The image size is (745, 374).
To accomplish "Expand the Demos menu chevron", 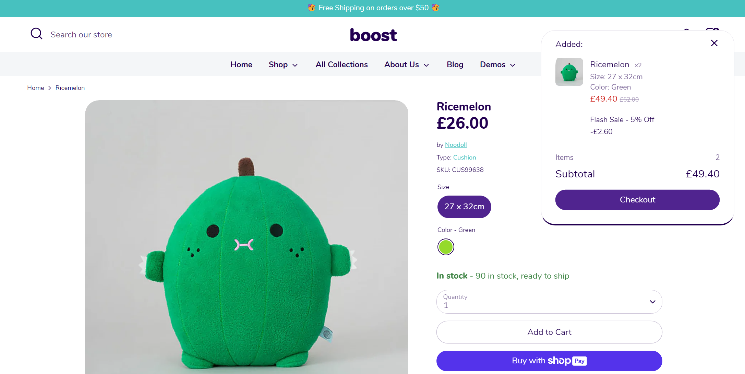I will pos(513,65).
